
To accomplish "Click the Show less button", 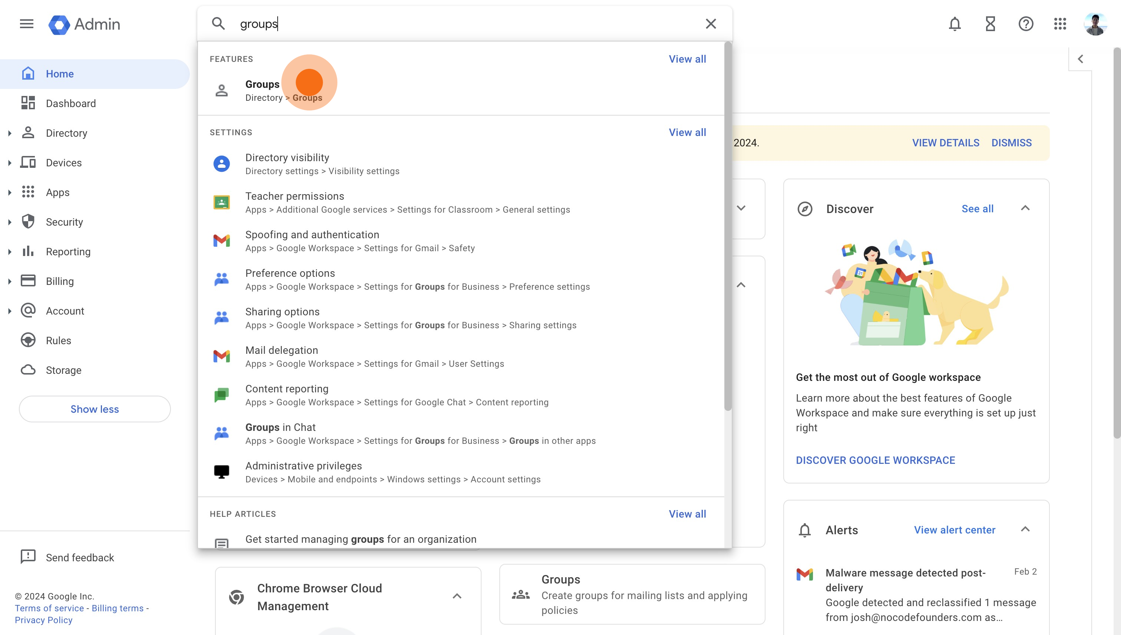I will pos(95,409).
